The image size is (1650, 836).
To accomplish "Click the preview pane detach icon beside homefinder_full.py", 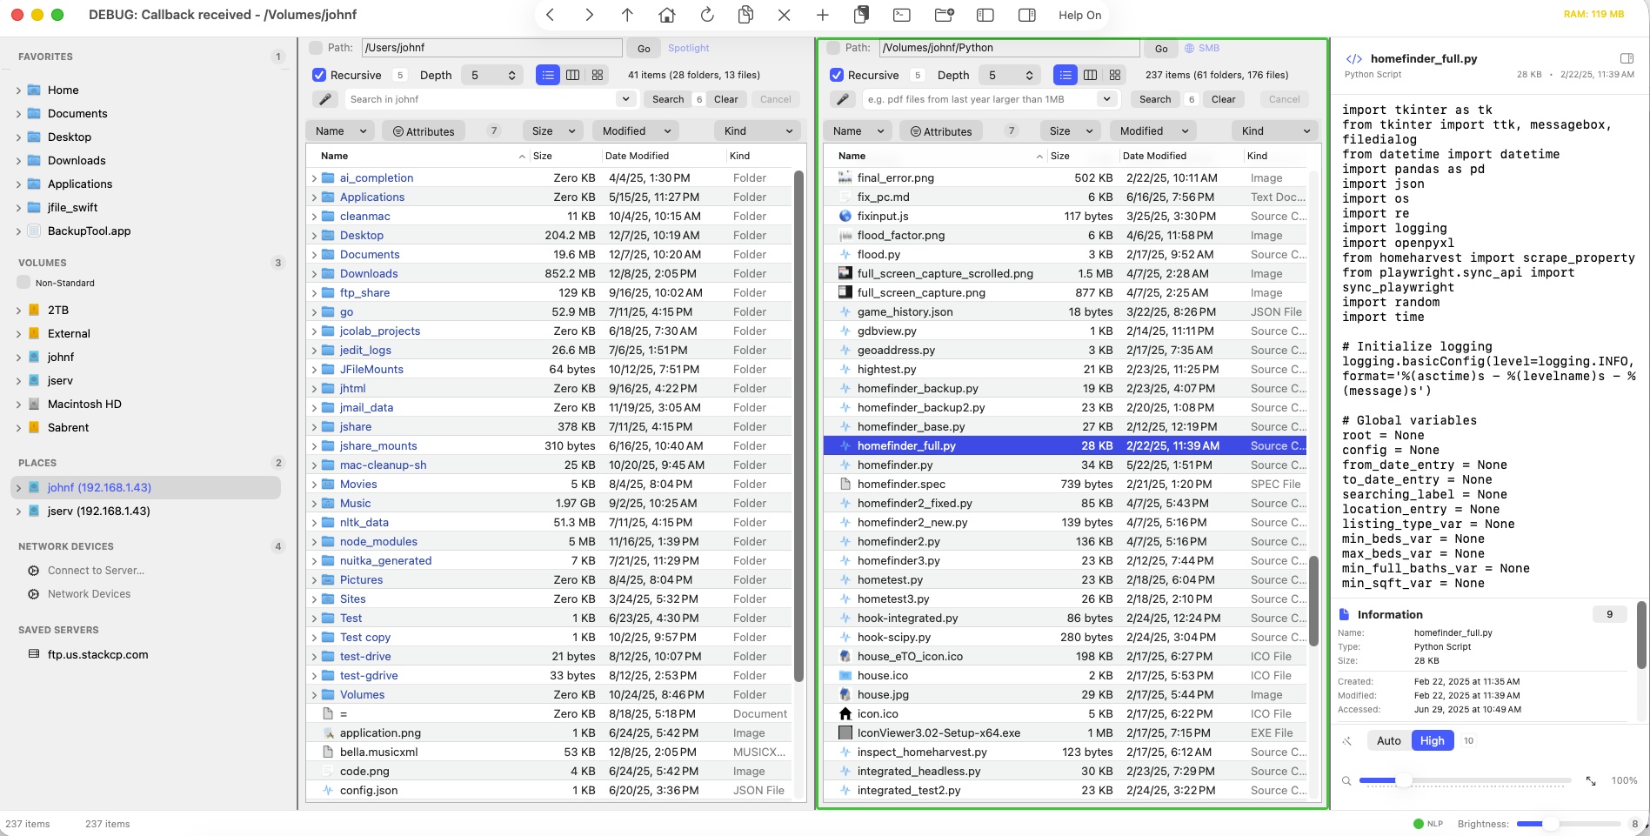I will pos(1627,58).
